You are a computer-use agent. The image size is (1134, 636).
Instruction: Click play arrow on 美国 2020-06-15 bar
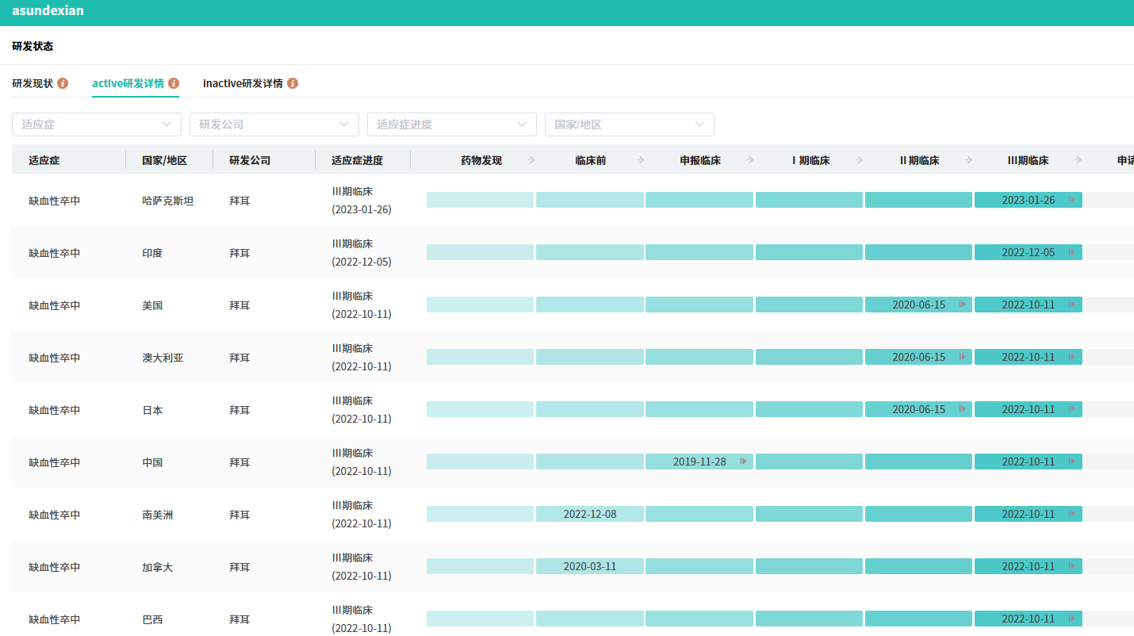(x=963, y=305)
